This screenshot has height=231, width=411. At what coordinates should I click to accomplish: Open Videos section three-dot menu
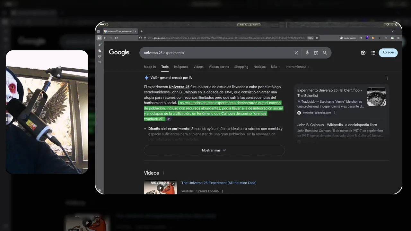163,173
